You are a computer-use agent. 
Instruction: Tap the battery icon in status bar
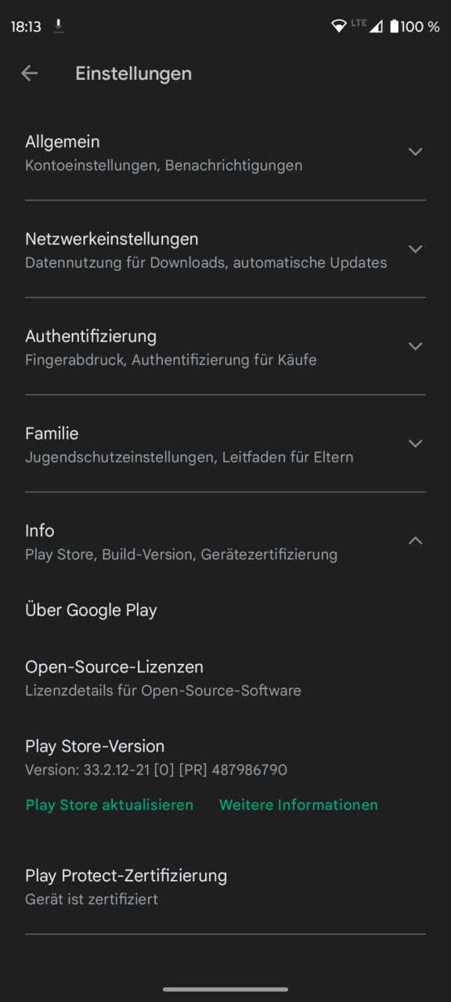coord(395,27)
